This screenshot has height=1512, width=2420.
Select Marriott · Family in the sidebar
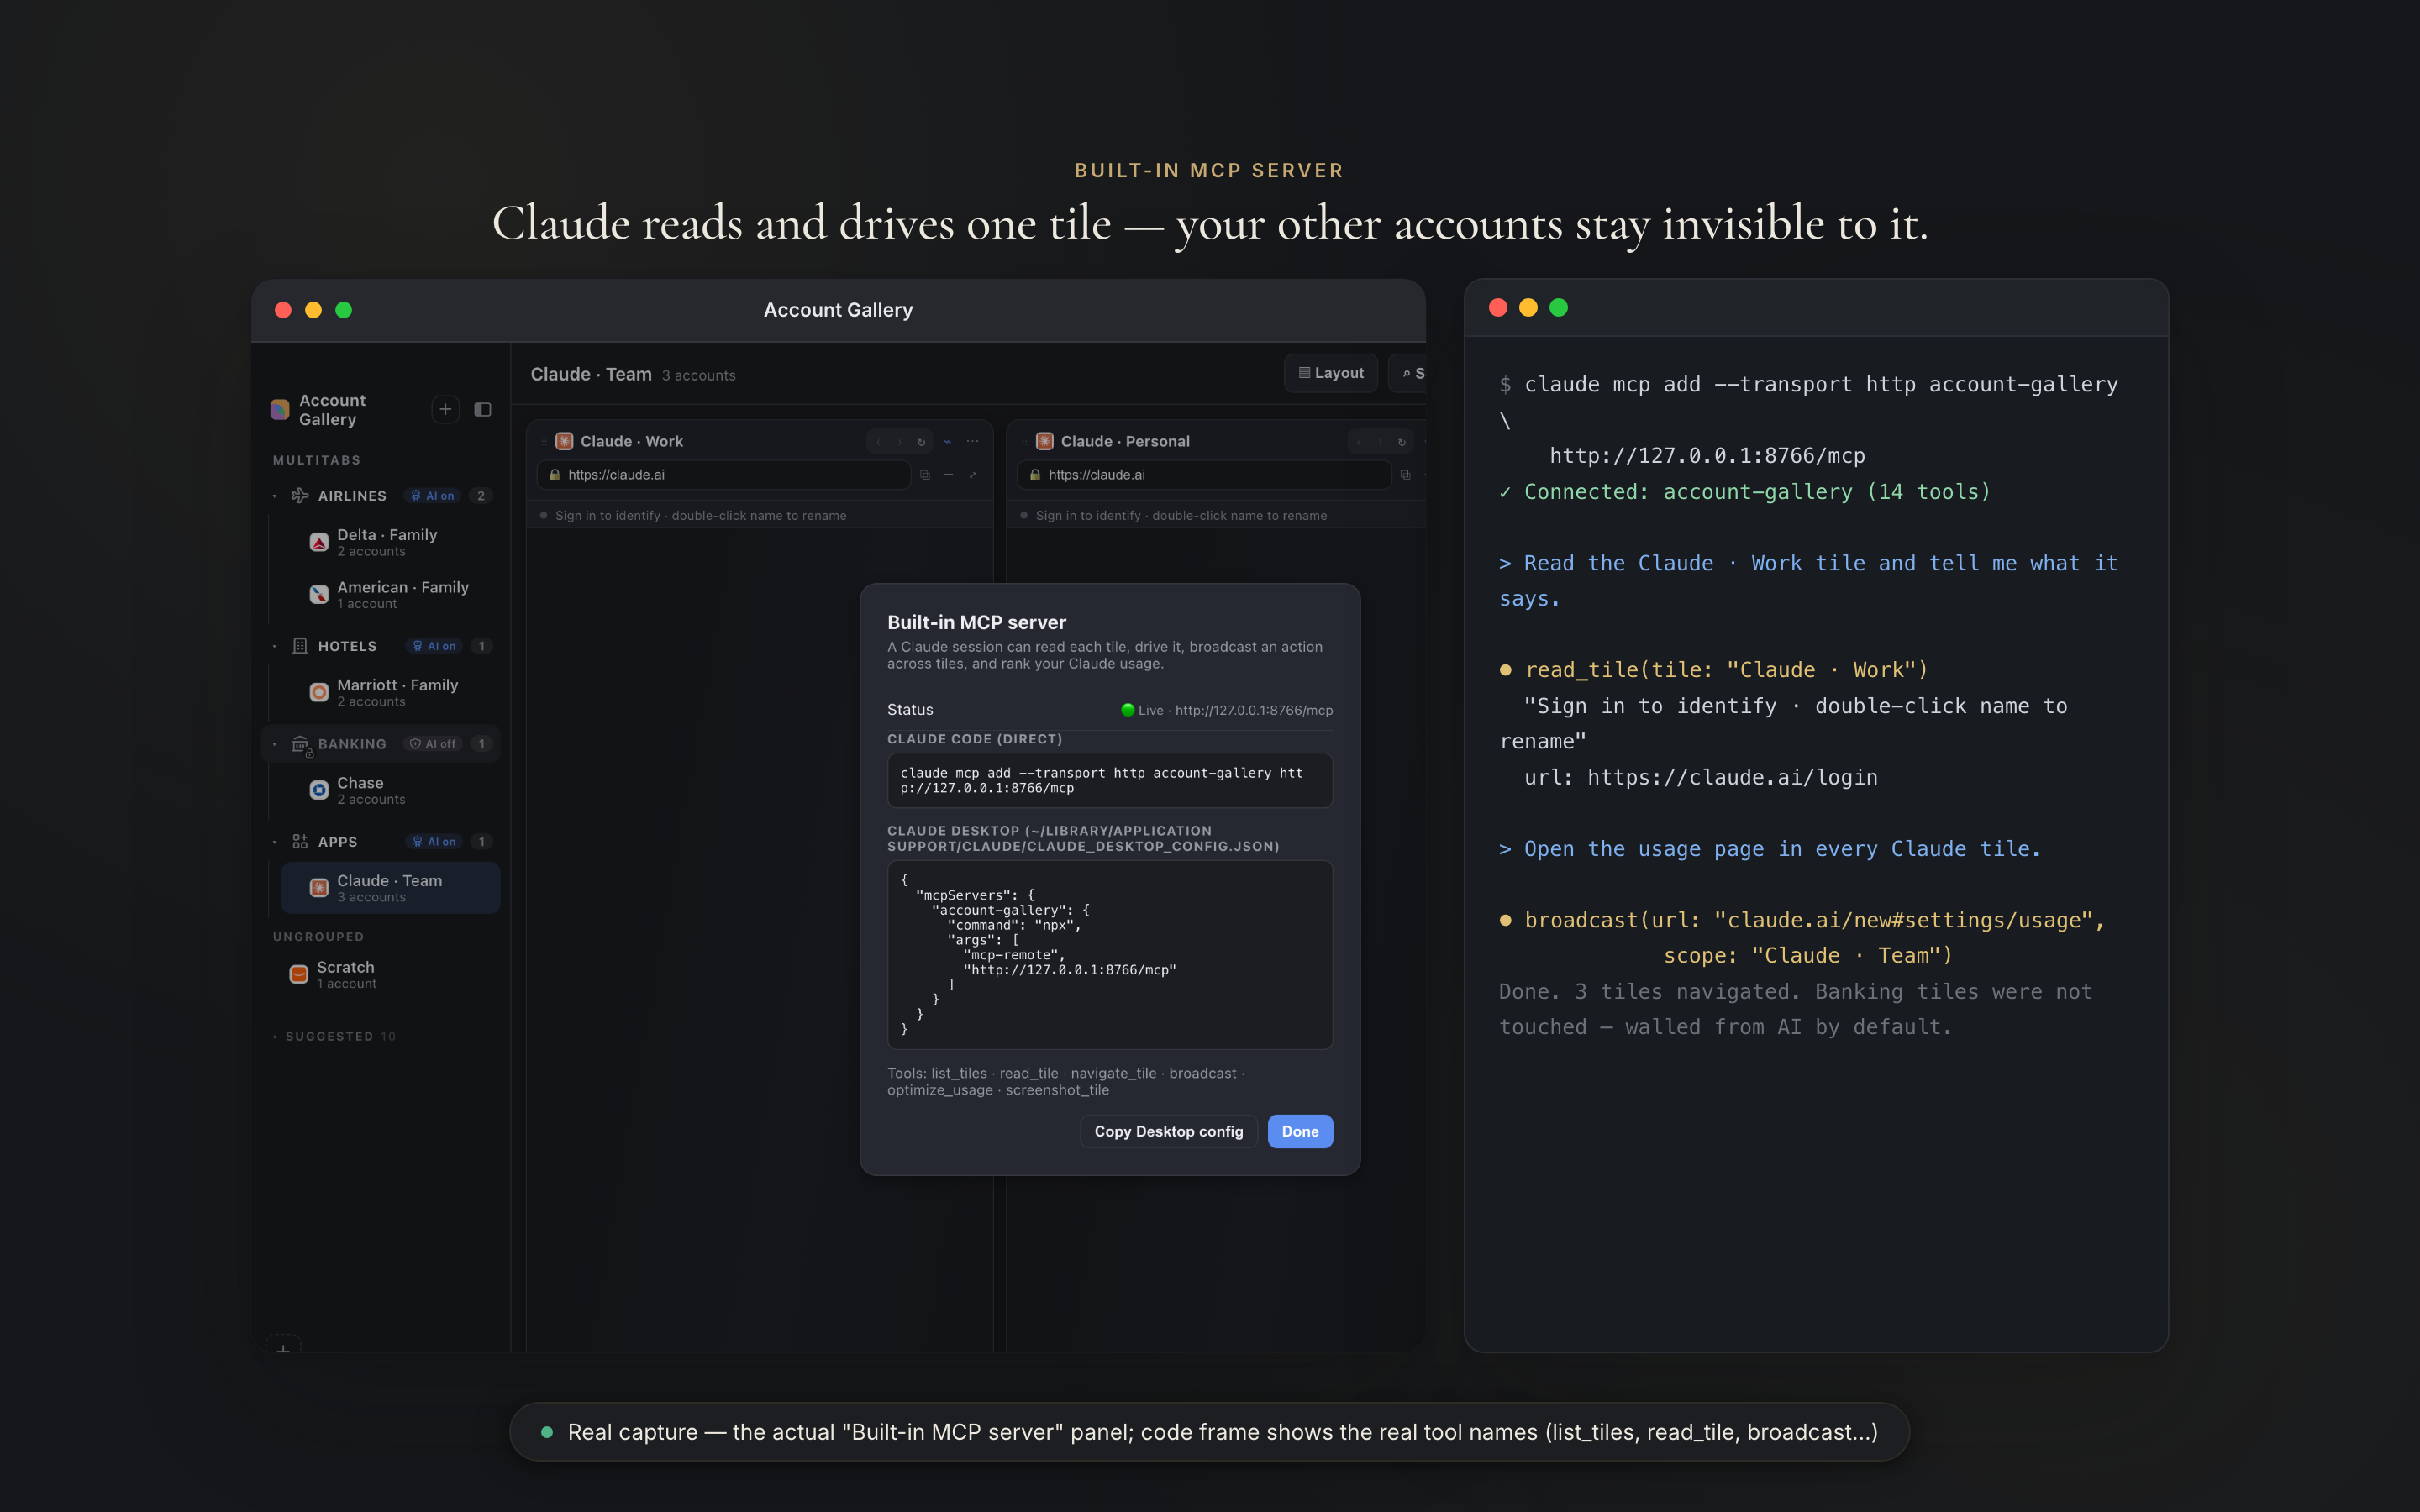click(390, 692)
